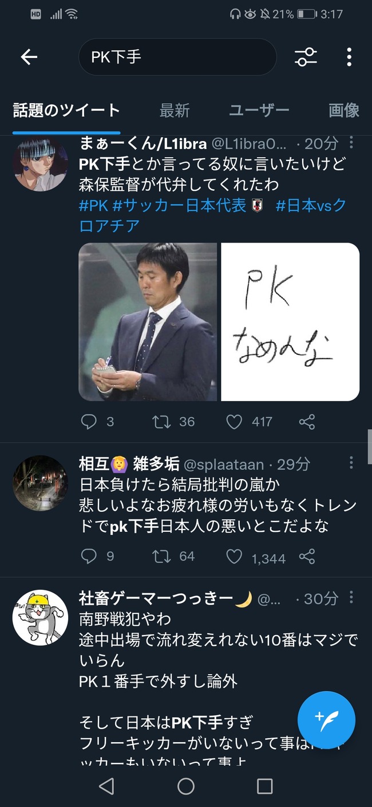Like the tweet with 1,344 likes
The image size is (372, 807).
pyautogui.click(x=235, y=557)
